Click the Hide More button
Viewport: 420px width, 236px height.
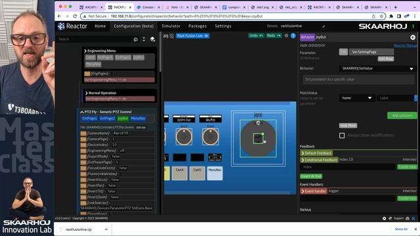(x=348, y=125)
